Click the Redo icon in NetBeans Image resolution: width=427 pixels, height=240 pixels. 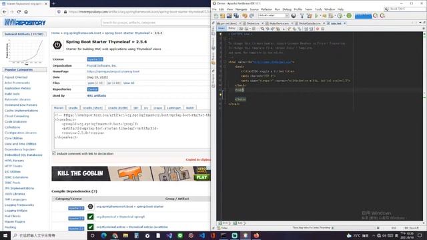(252, 16)
